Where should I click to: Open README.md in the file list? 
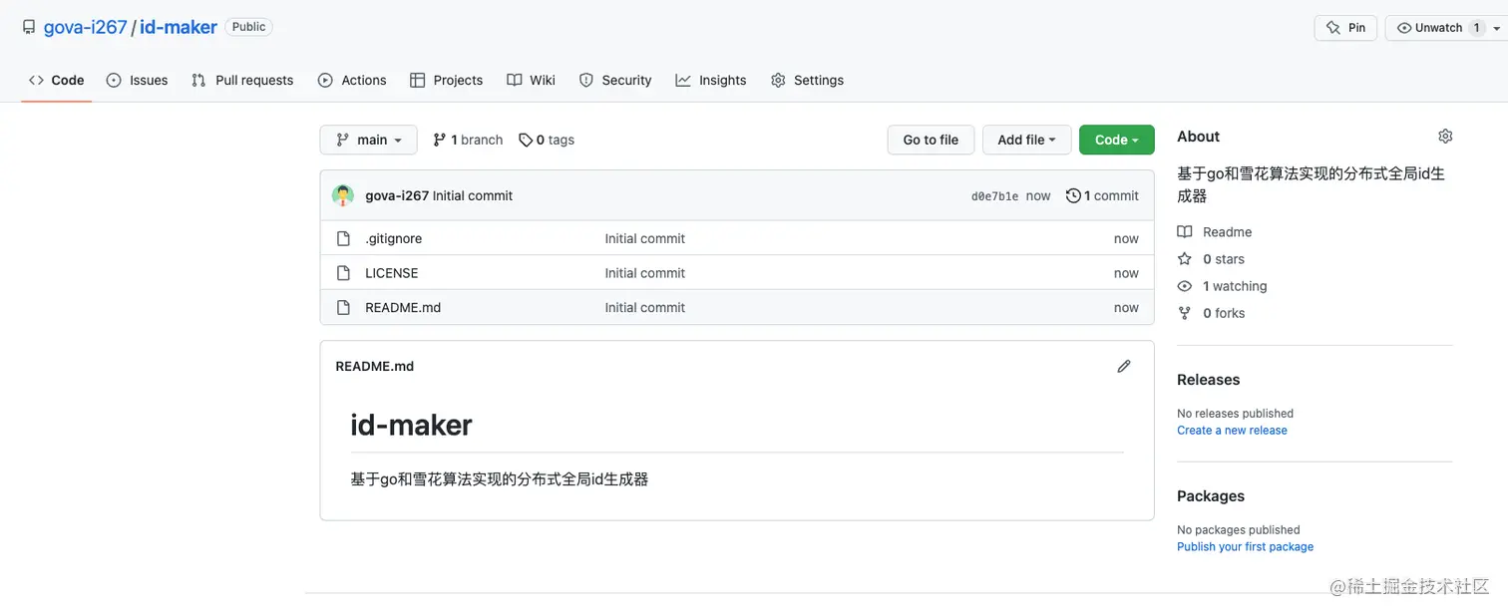403,307
